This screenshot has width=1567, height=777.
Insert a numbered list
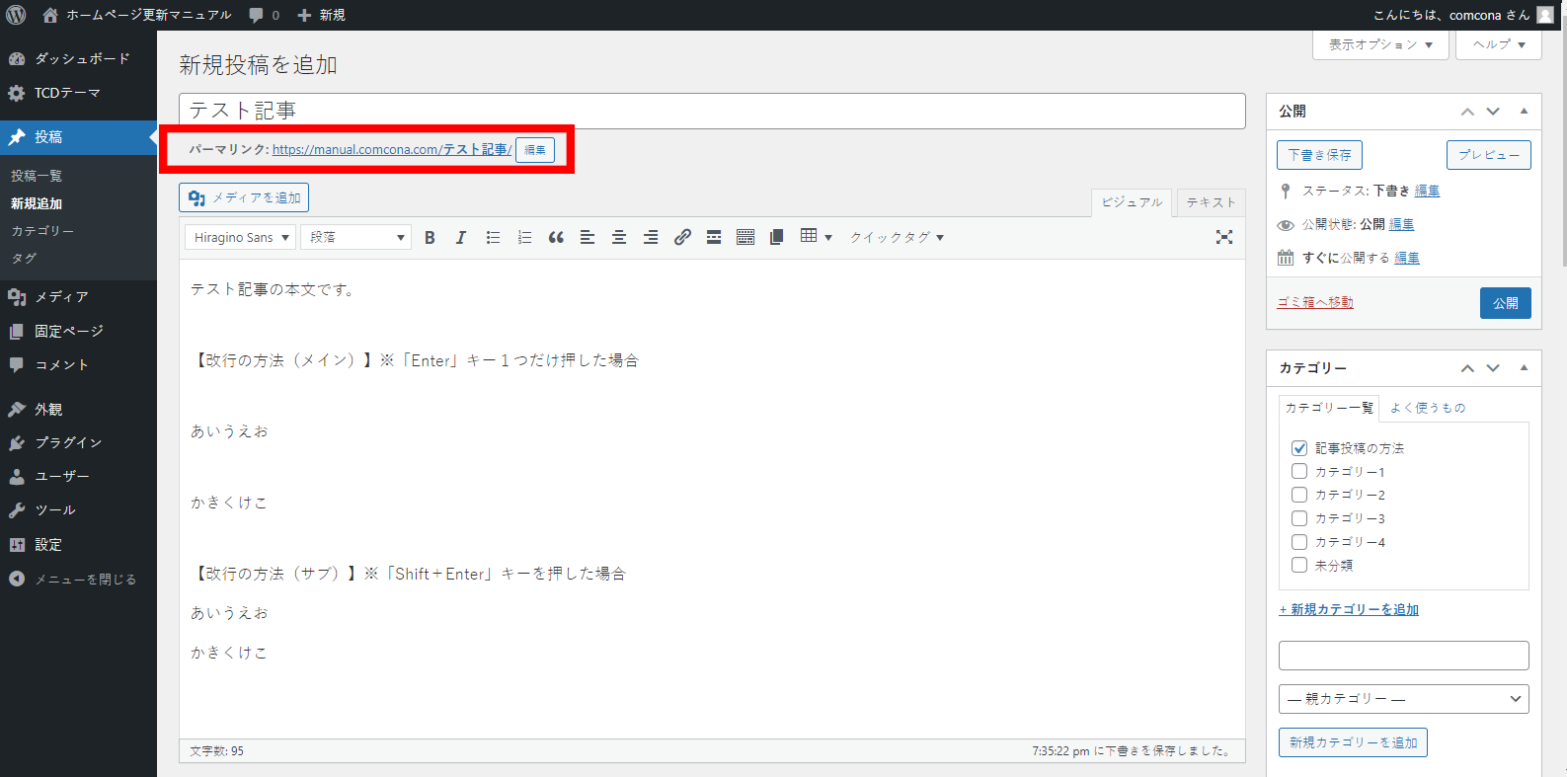tap(524, 238)
